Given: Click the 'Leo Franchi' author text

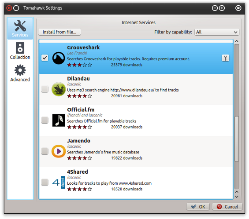Looking at the screenshot, I should 77,53.
